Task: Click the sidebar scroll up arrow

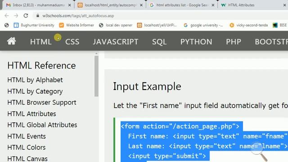Action: click(96, 54)
